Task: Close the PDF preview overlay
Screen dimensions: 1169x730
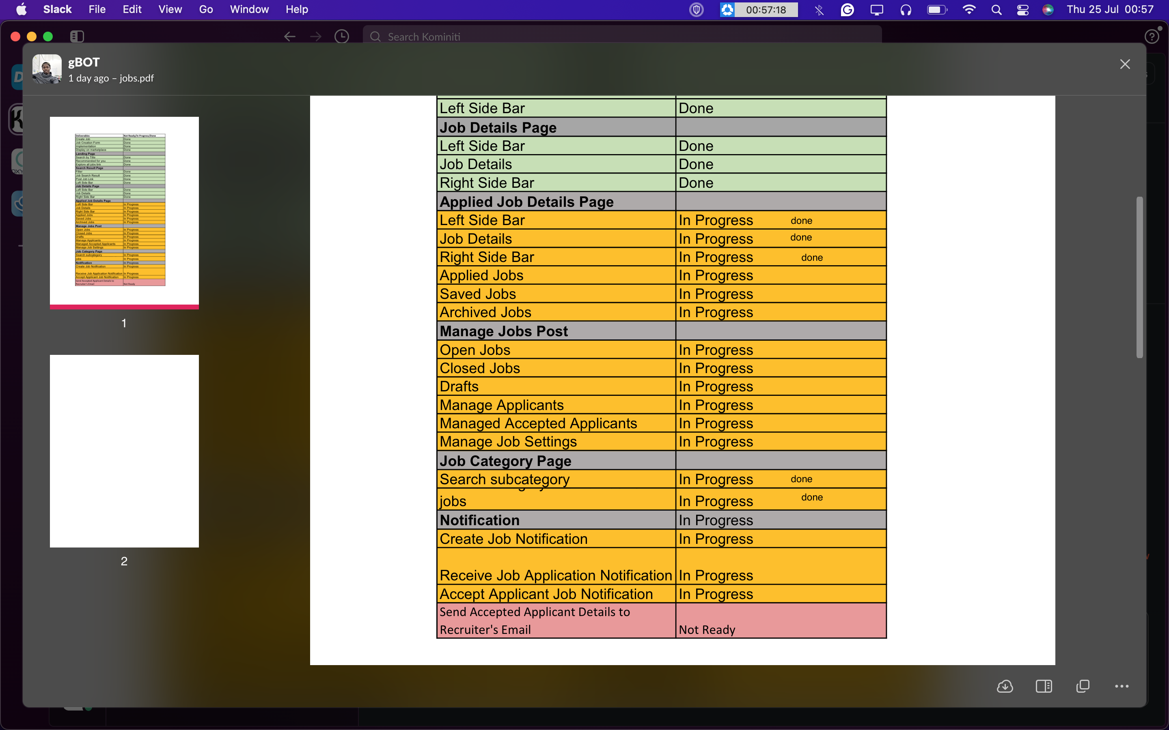Action: coord(1125,64)
